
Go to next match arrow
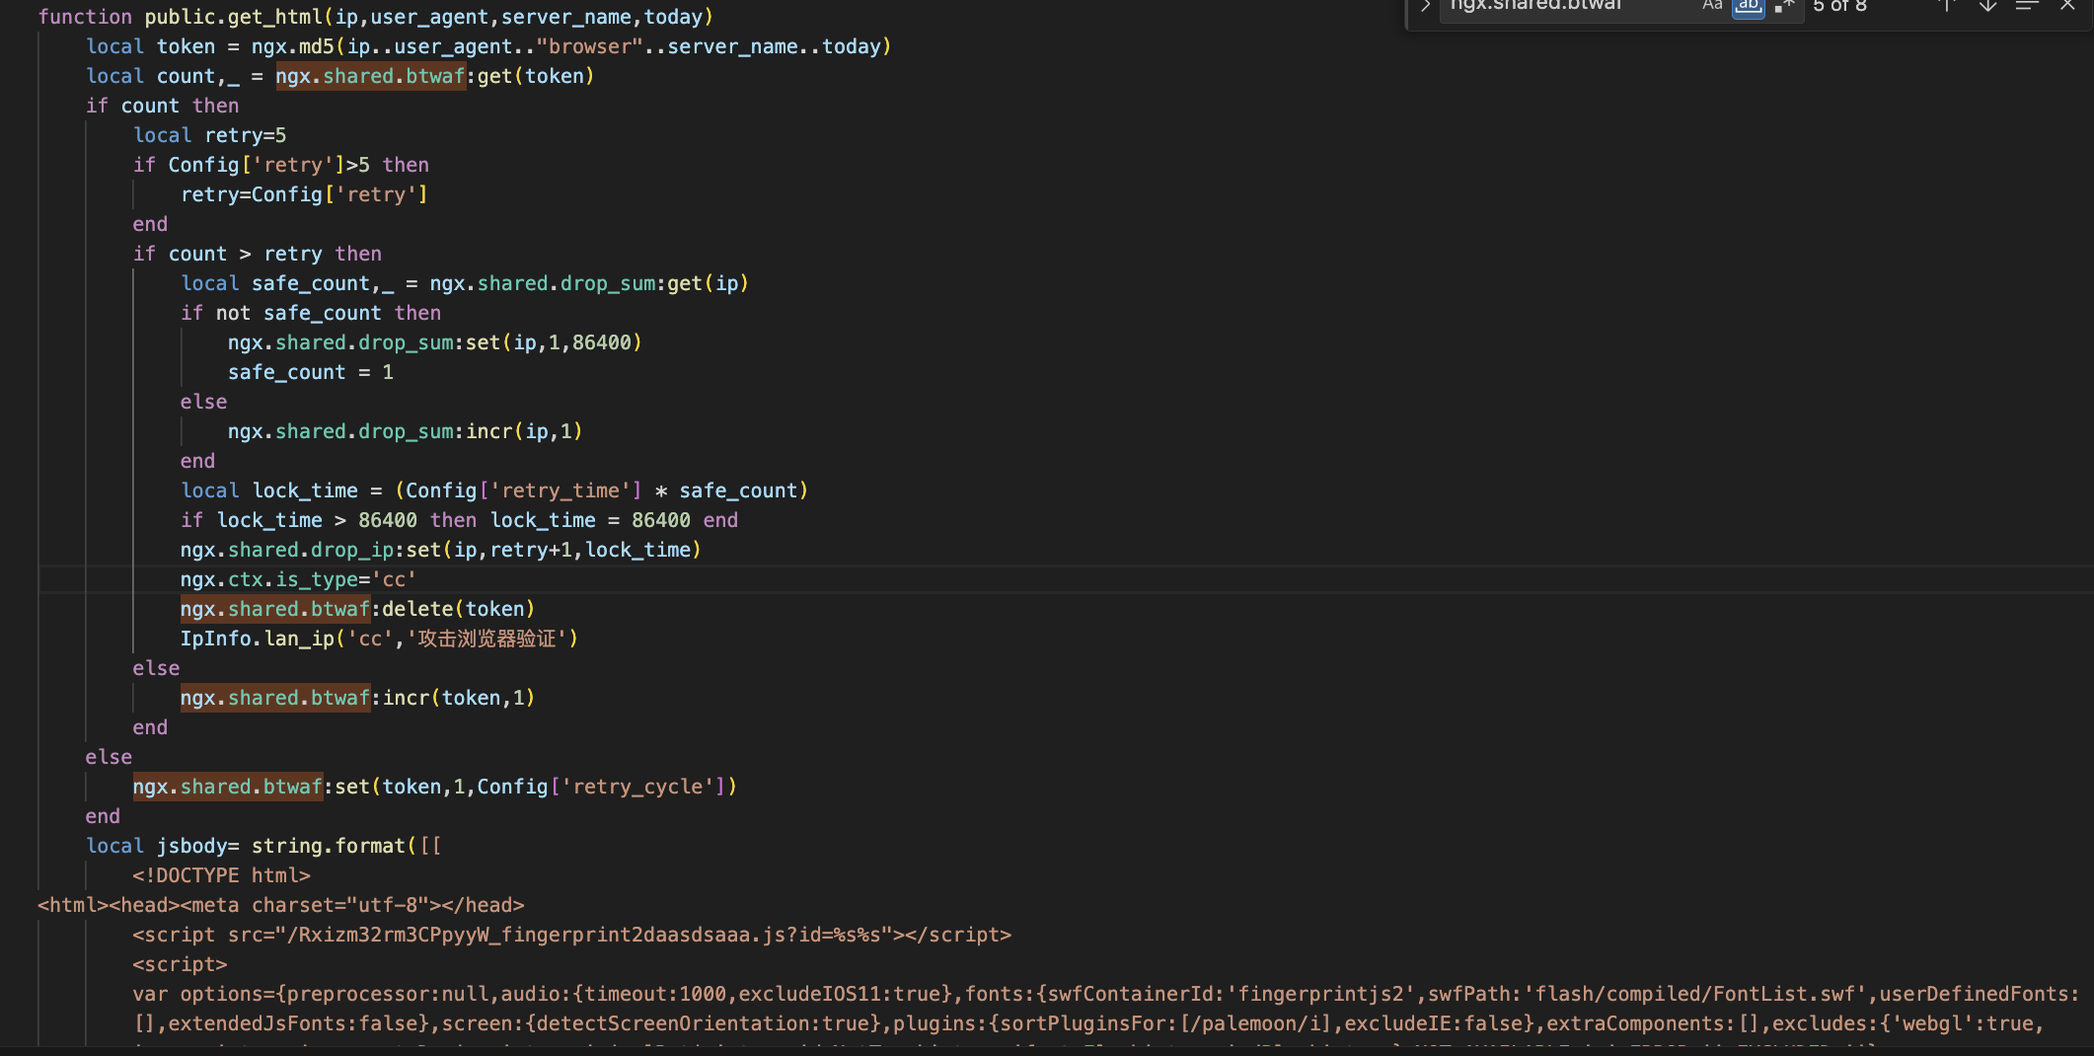(1987, 6)
